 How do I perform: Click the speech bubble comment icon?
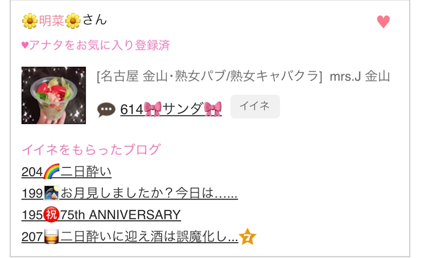[x=106, y=110]
